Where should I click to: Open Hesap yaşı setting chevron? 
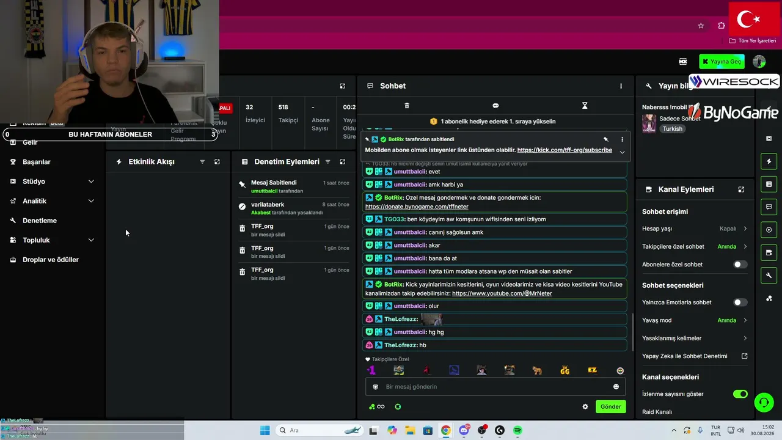tap(745, 229)
